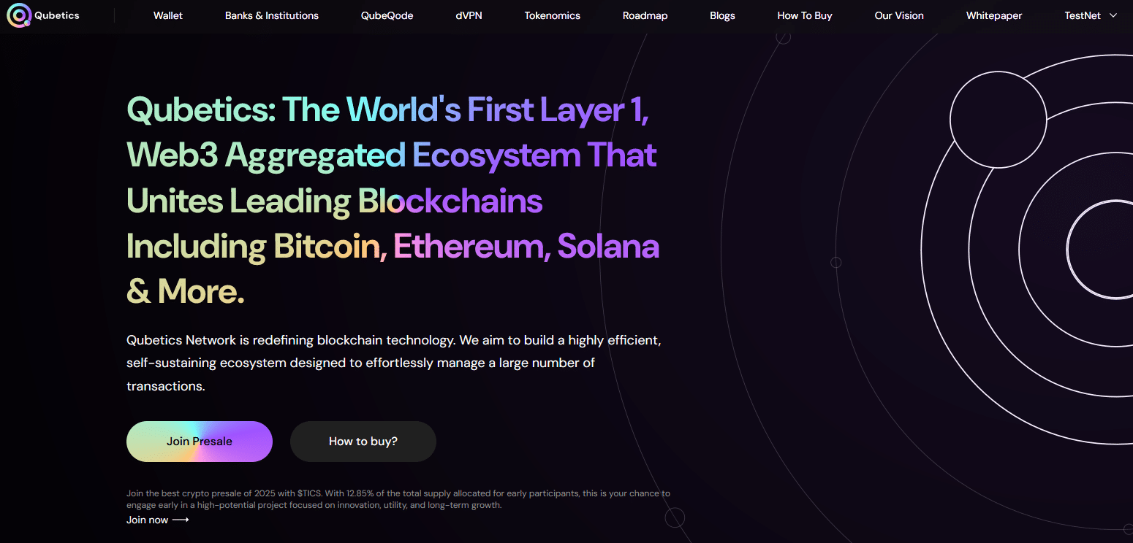Visit the Our Vision page
Screen dimensions: 1133x543
[x=899, y=15]
